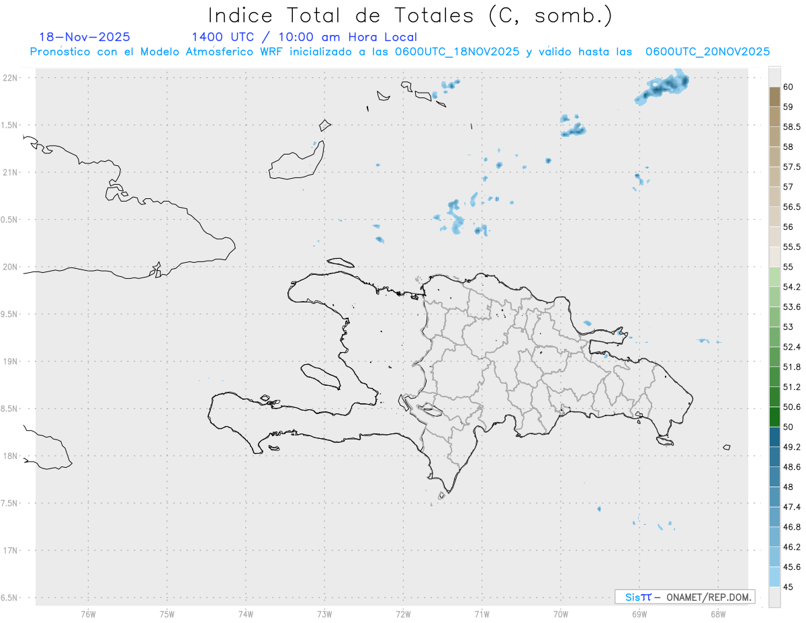
Task: Click the color scale label "45"
Action: (x=789, y=587)
